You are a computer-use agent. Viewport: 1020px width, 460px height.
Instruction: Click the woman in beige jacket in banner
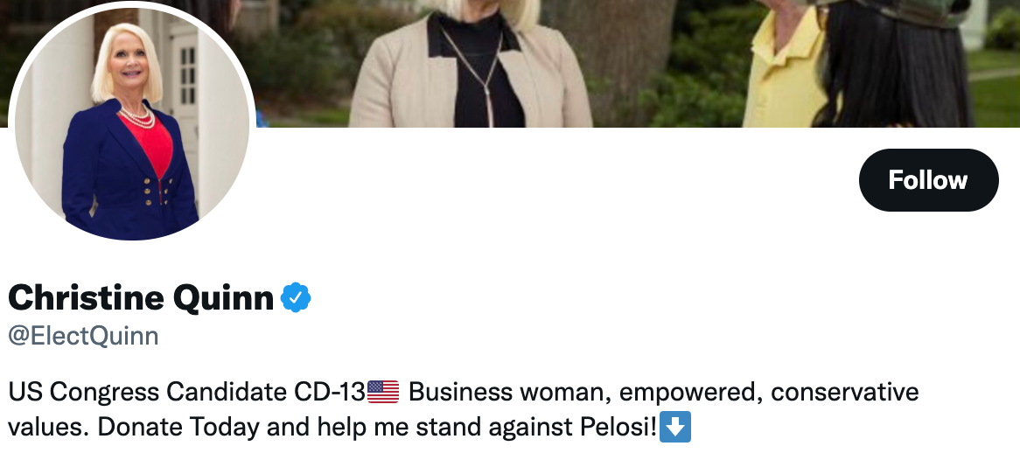[x=470, y=65]
